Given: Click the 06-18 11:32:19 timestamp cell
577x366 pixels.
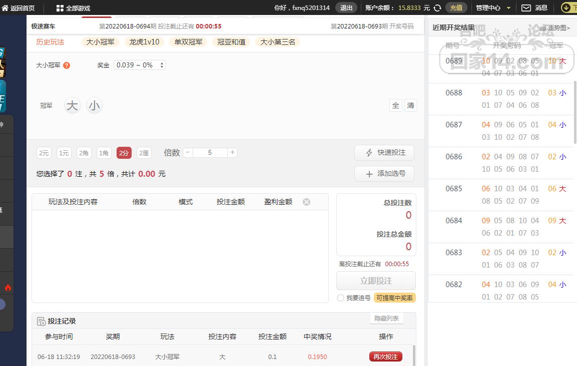Looking at the screenshot, I should click(x=59, y=357).
